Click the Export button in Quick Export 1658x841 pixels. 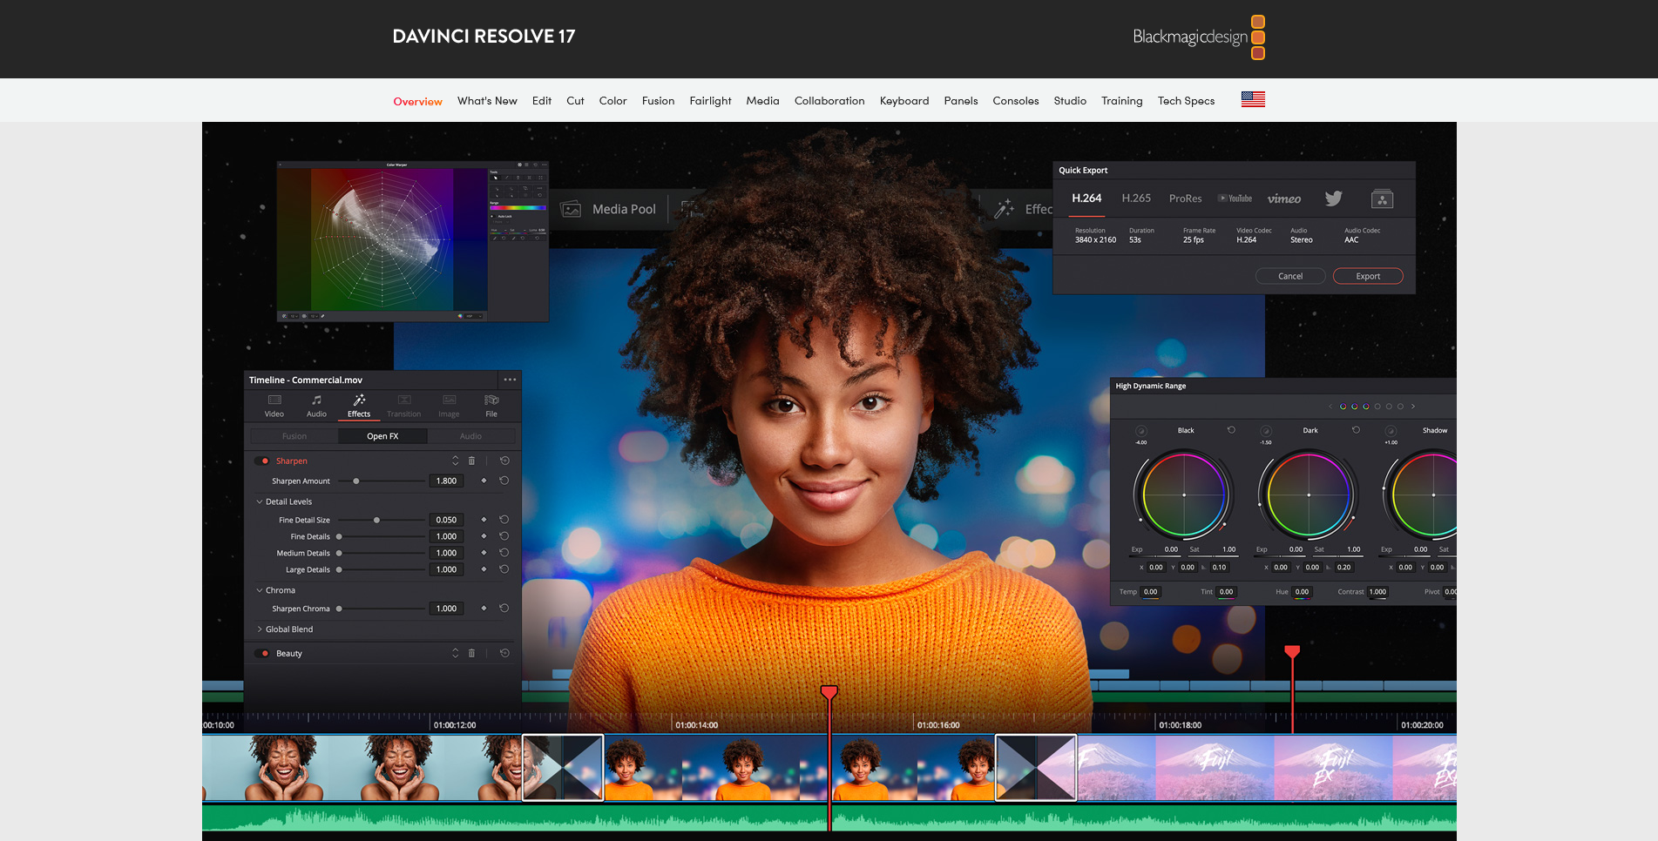[x=1368, y=276]
